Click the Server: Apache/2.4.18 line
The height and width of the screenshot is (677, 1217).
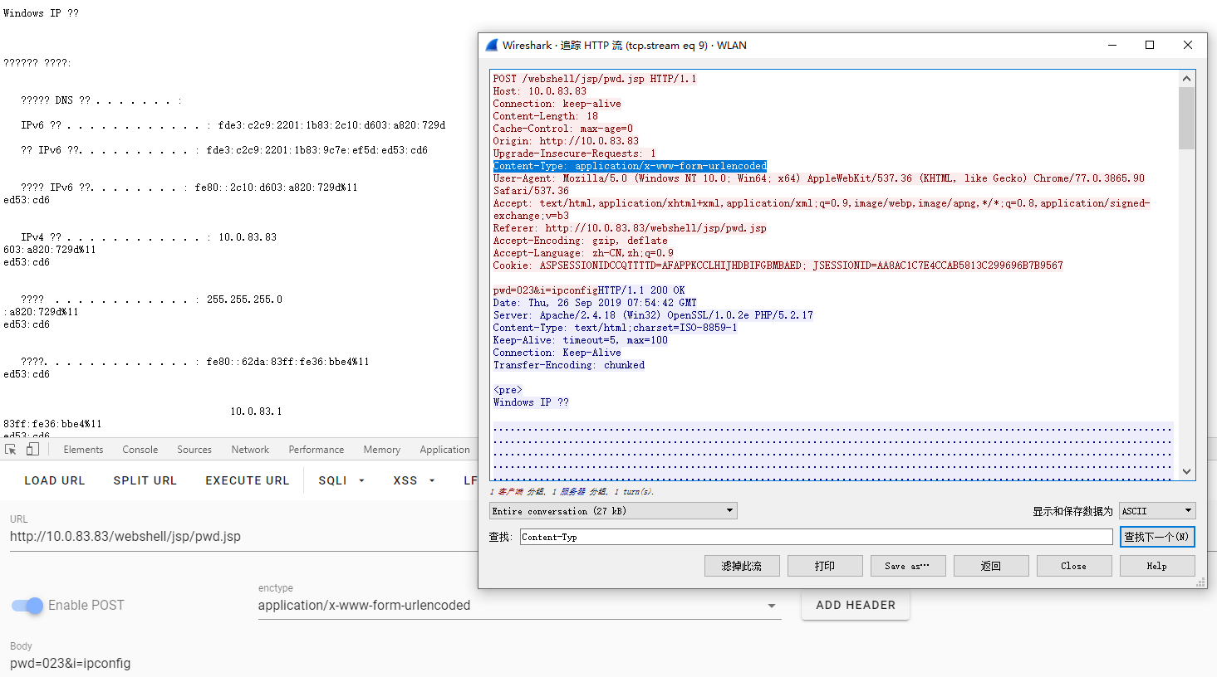coord(653,315)
